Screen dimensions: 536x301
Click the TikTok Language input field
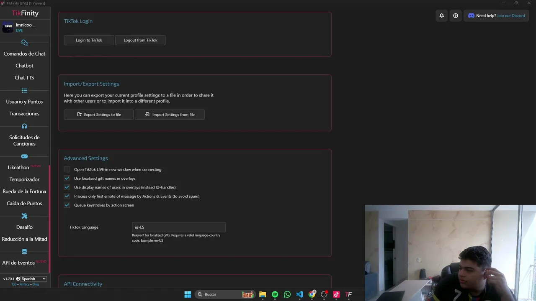coord(179,227)
